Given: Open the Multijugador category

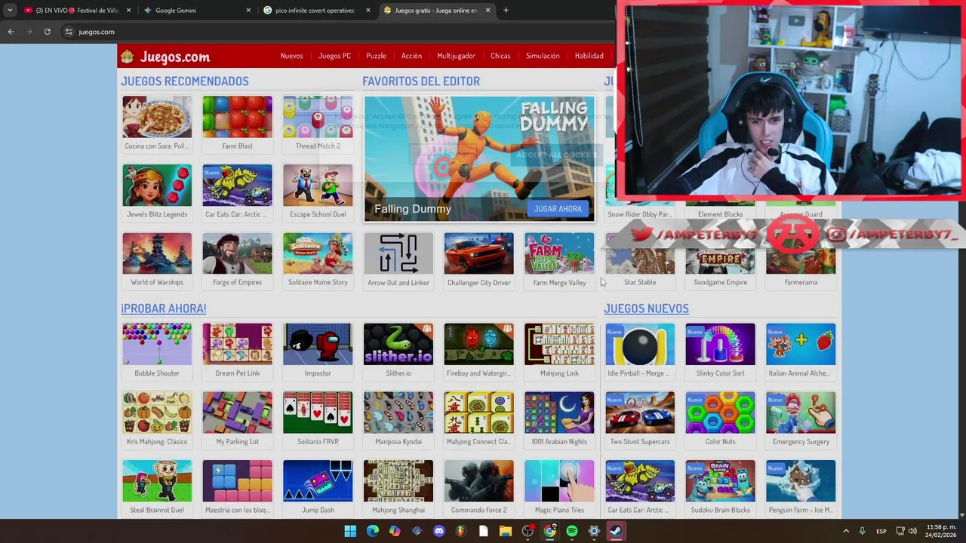Looking at the screenshot, I should pyautogui.click(x=456, y=56).
